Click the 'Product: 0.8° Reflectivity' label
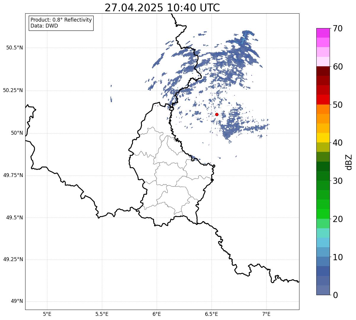The height and width of the screenshot is (320, 356). point(61,20)
